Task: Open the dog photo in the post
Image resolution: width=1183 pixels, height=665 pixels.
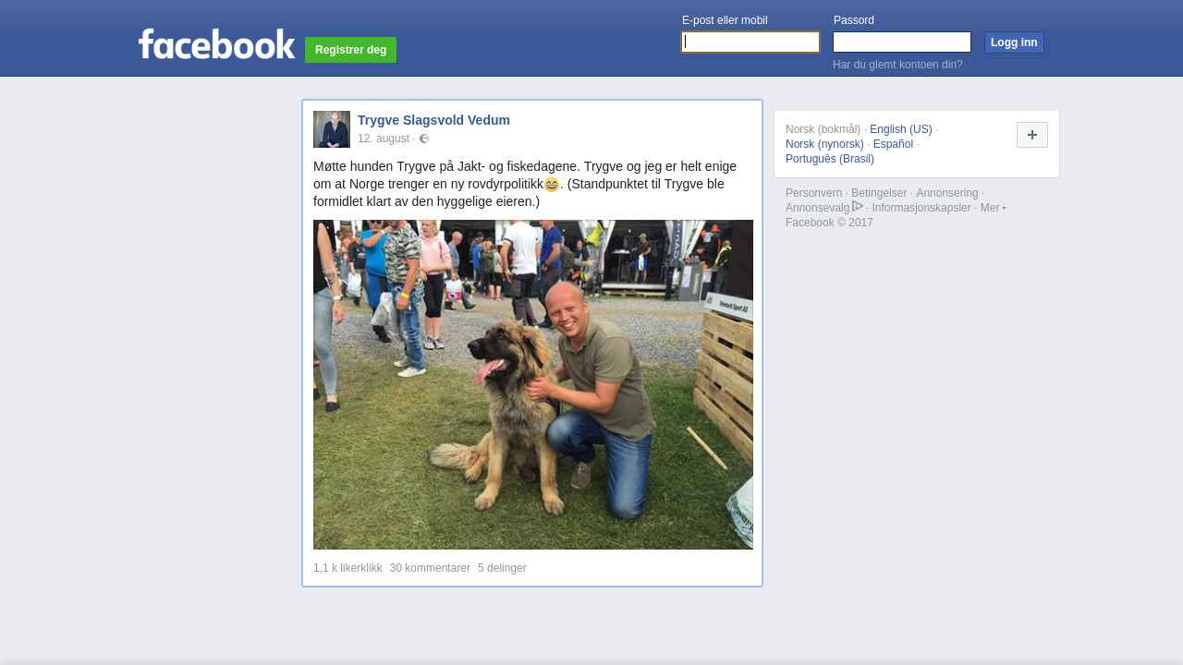Action: coord(533,384)
